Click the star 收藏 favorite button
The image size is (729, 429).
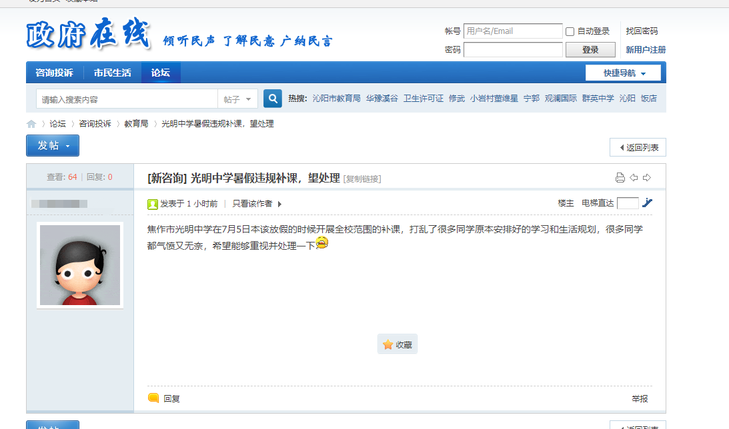(398, 344)
